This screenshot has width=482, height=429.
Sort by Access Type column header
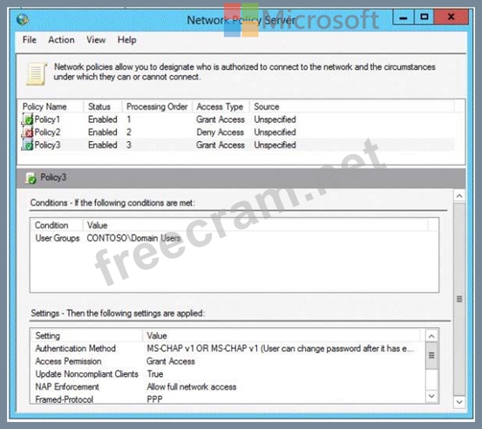tap(220, 106)
